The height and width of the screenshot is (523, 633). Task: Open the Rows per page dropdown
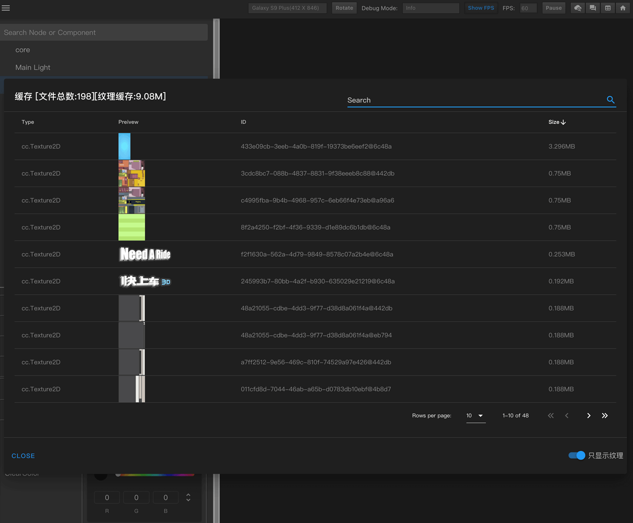coord(476,415)
